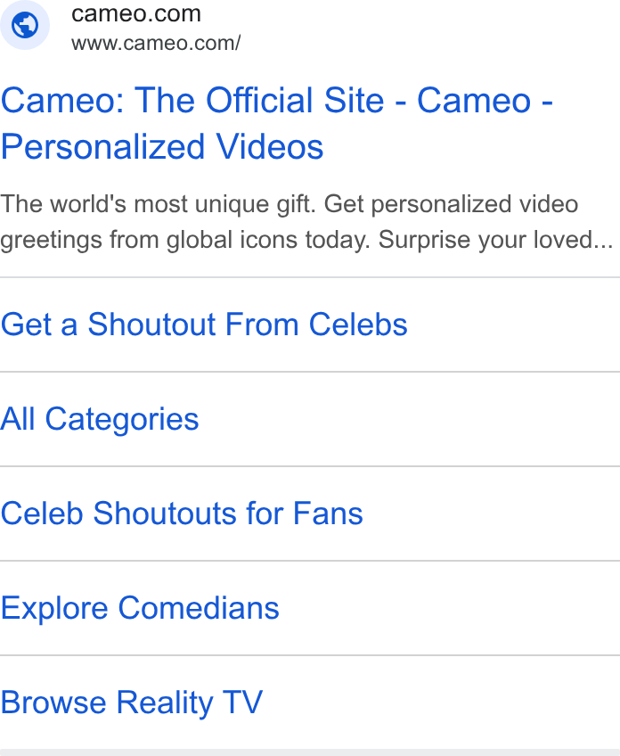Click the word Celebs in first sitelink
This screenshot has width=620, height=756.
pyautogui.click(x=358, y=324)
